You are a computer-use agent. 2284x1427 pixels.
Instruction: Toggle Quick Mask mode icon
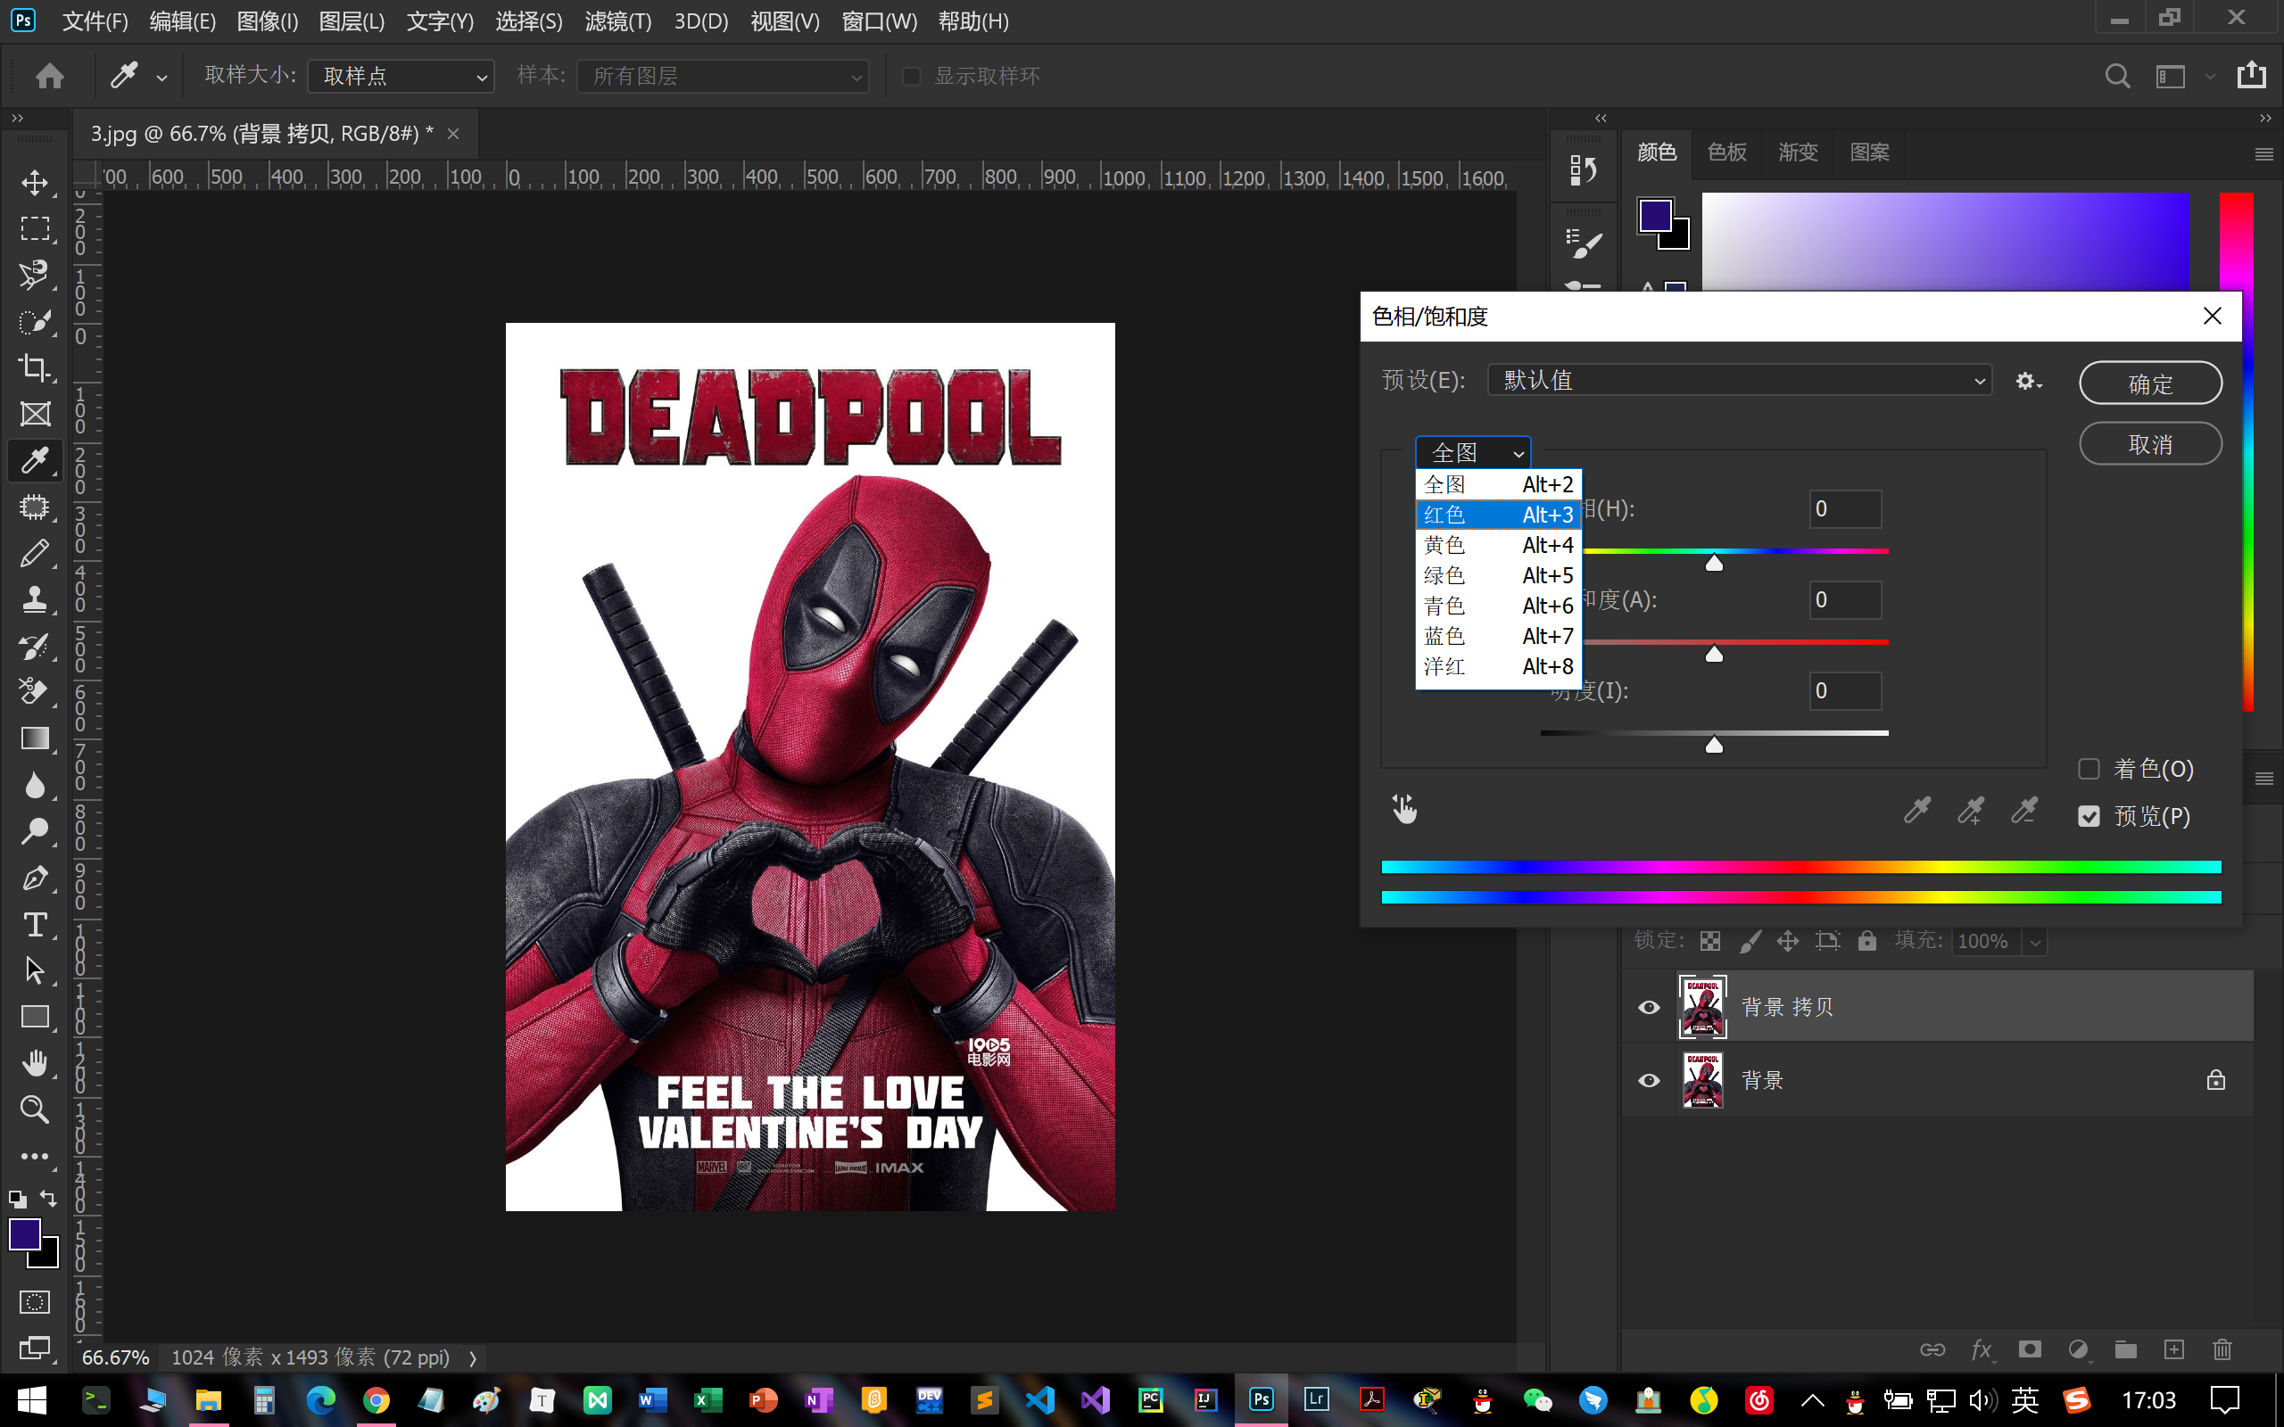click(x=35, y=1302)
